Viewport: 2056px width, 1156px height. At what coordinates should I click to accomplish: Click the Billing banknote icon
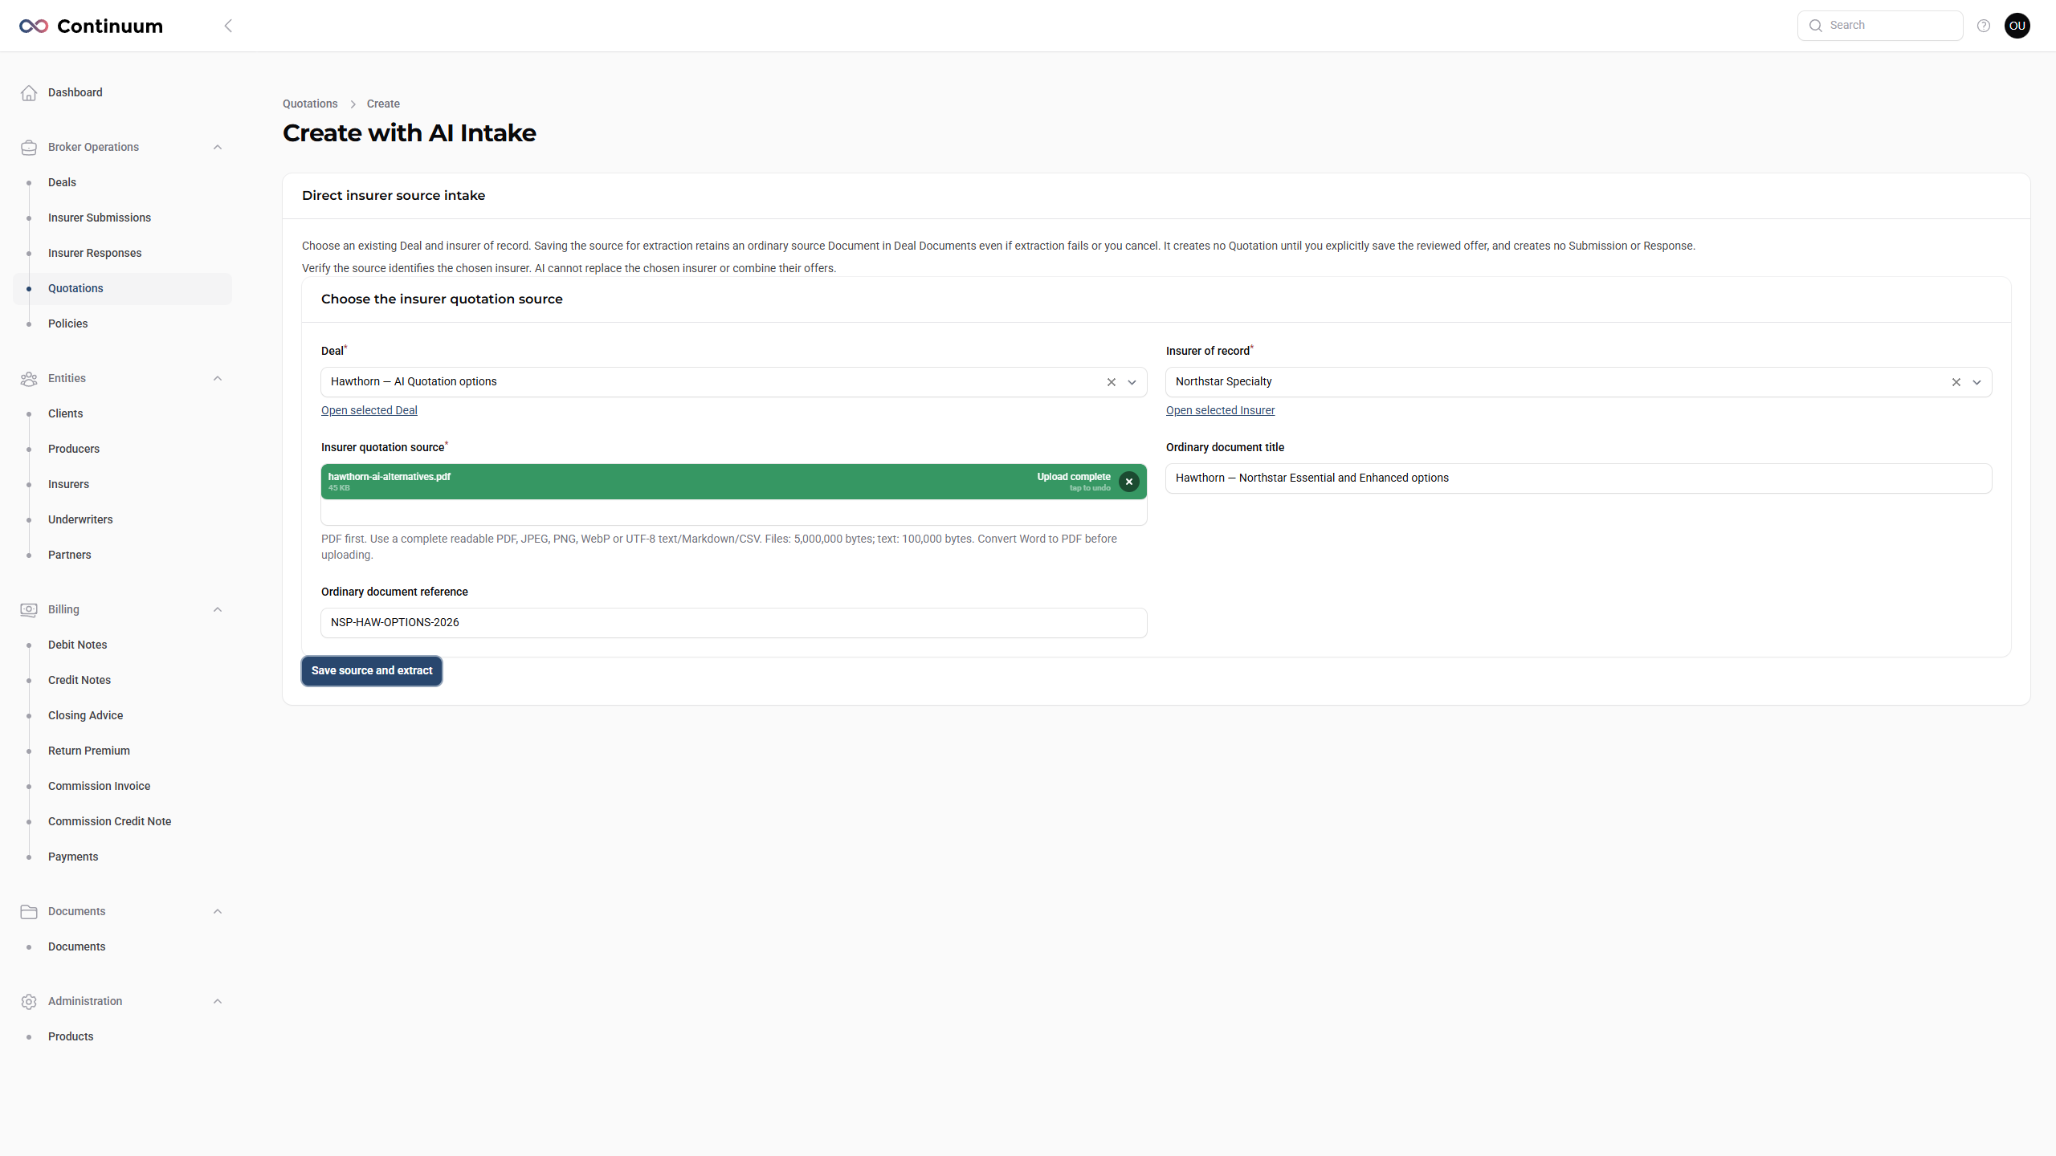(29, 609)
